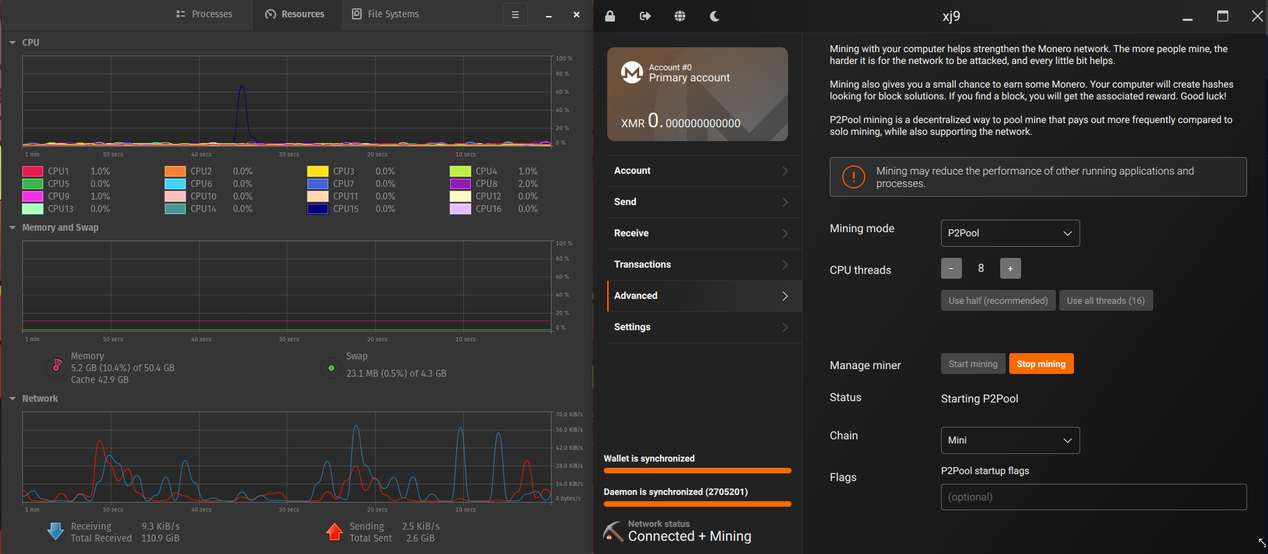Click the CPU3 yellow color swatch
Viewport: 1268px width, 554px height.
coord(318,171)
